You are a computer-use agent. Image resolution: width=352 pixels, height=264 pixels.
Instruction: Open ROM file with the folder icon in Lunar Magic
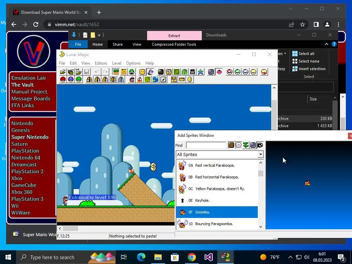(x=63, y=72)
